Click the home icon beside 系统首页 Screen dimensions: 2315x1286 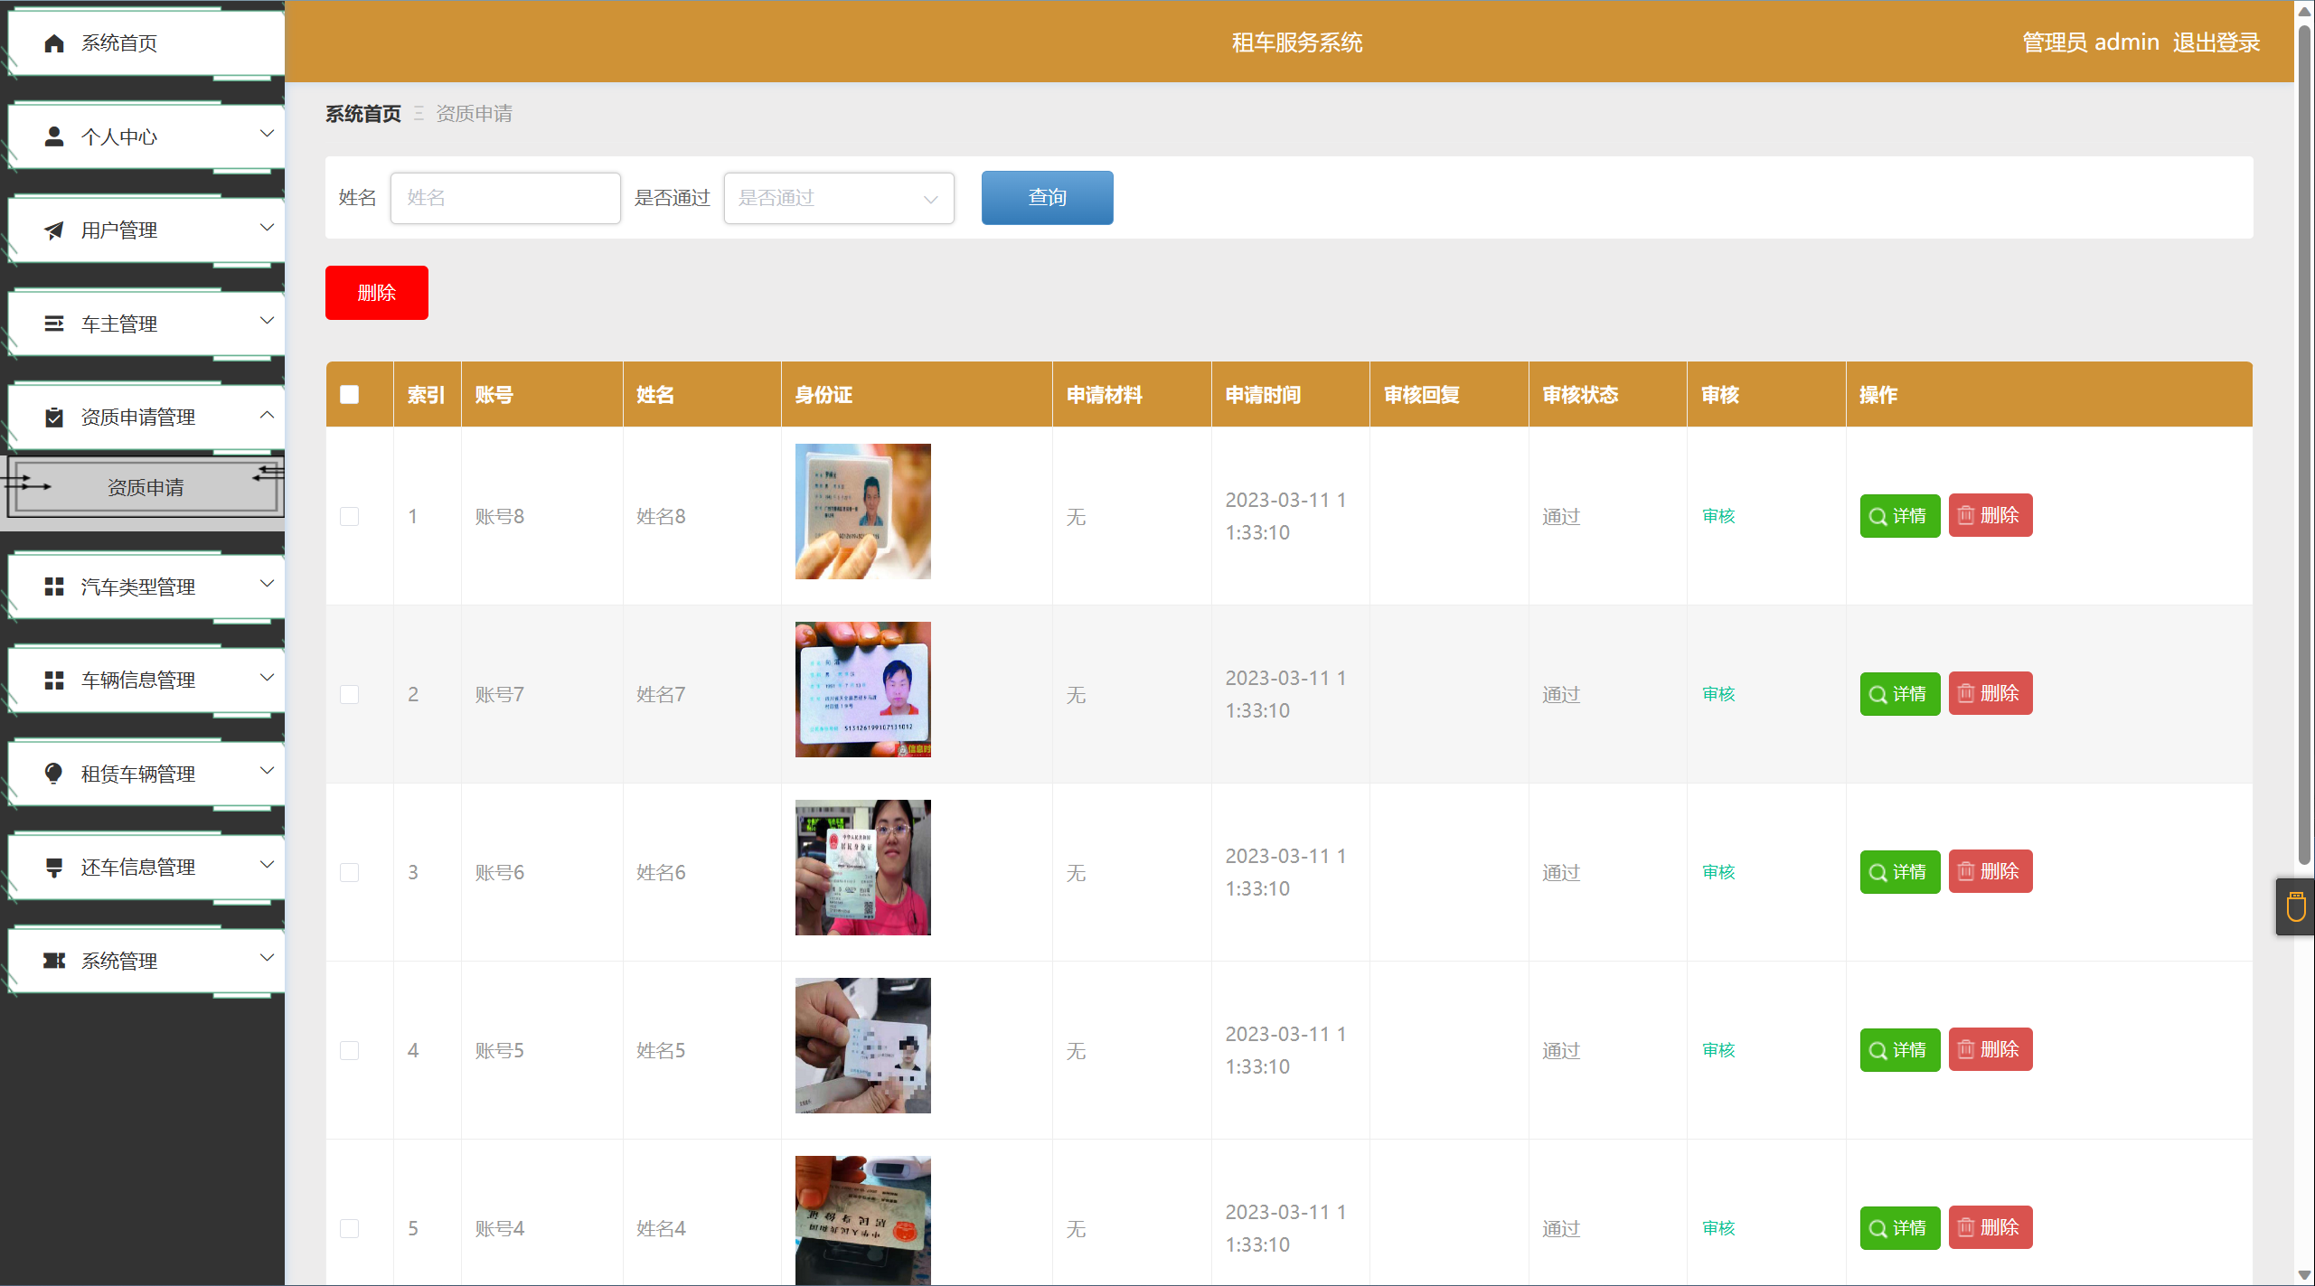coord(54,43)
